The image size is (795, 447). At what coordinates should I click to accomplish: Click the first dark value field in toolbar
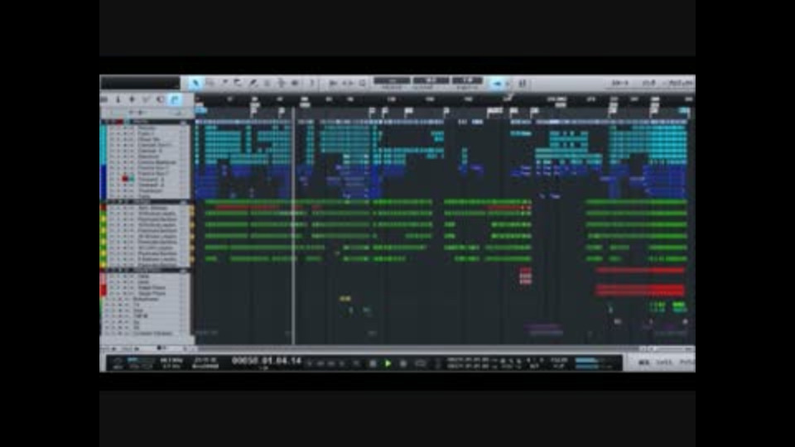coord(392,80)
